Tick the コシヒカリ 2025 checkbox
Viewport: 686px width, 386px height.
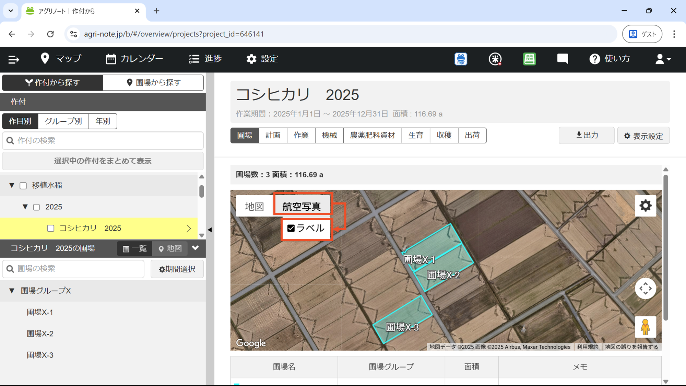pyautogui.click(x=51, y=229)
